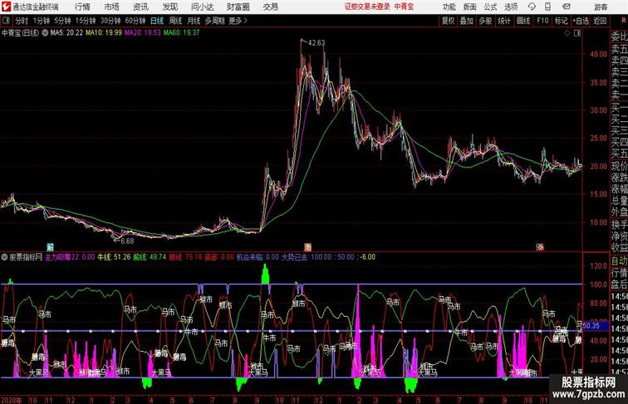Click the 2020年 date axis label
The height and width of the screenshot is (404, 628).
pos(12,400)
